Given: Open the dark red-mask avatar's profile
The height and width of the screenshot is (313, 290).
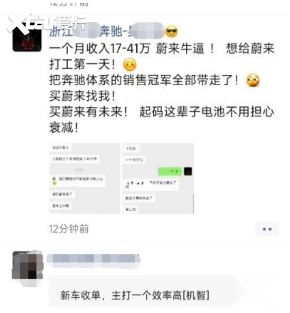Looking at the screenshot, I should [27, 38].
